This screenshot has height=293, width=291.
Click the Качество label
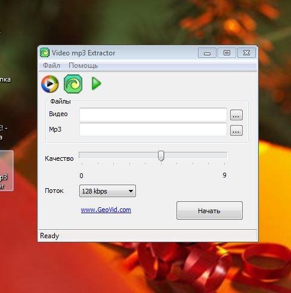tap(59, 158)
